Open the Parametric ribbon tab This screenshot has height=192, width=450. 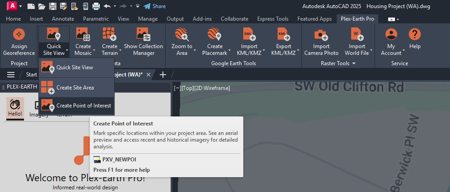(96, 19)
